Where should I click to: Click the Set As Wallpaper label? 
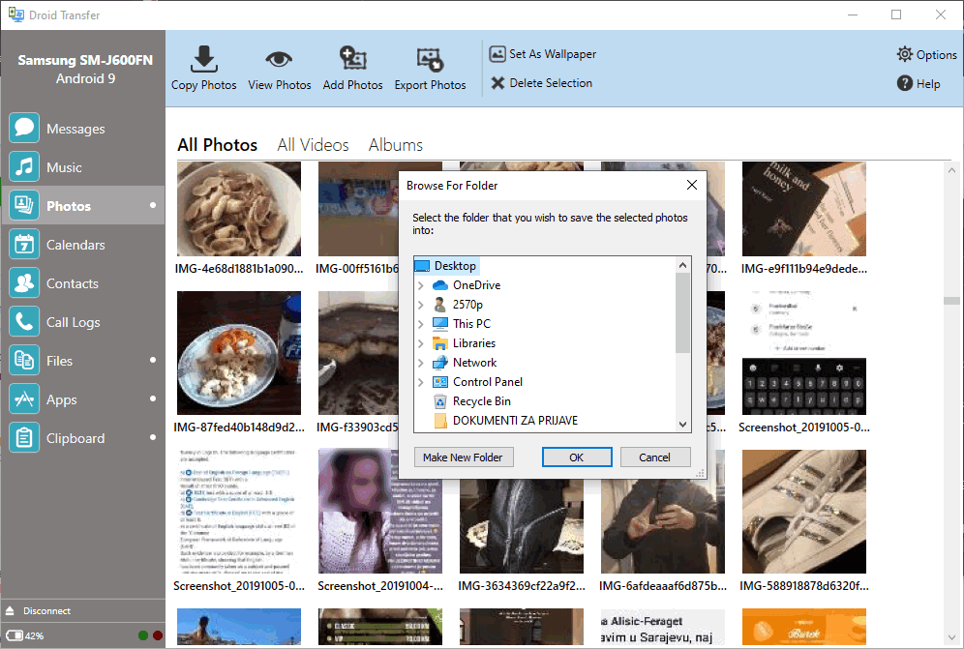click(553, 54)
